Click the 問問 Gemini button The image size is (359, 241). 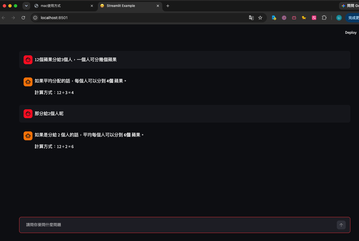349,6
